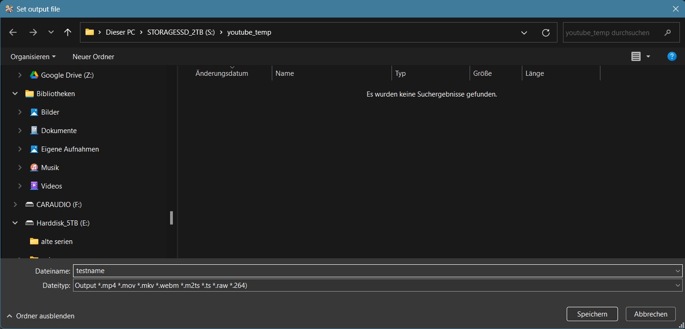Collapse the Harddisk_5TB (E:) node
The image size is (685, 329).
pyautogui.click(x=15, y=223)
